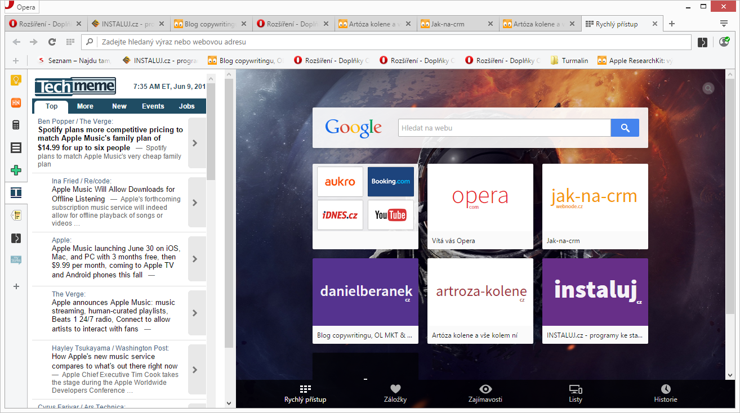Open the More tab in Techmeme
The height and width of the screenshot is (413, 740).
(85, 106)
